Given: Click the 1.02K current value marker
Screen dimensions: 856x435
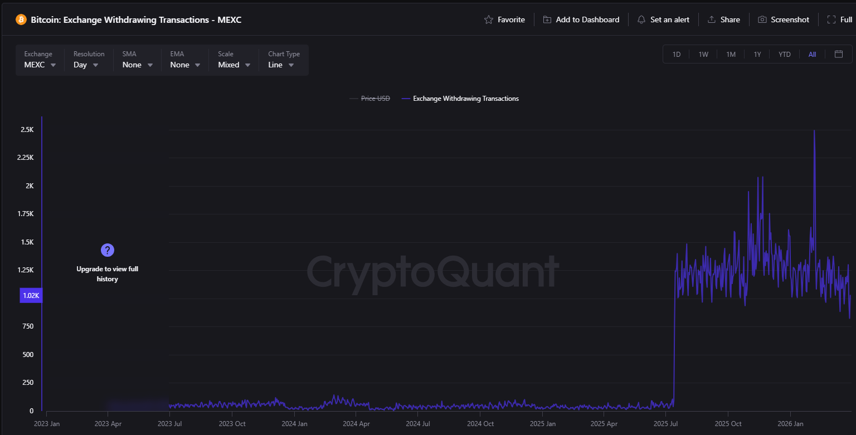Looking at the screenshot, I should tap(31, 296).
